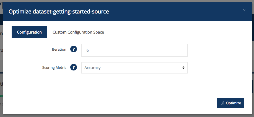
Task: Click the up-down arrows of the Scoring Metric select
Action: (x=183, y=67)
